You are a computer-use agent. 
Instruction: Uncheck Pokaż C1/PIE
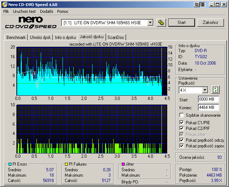(181, 122)
